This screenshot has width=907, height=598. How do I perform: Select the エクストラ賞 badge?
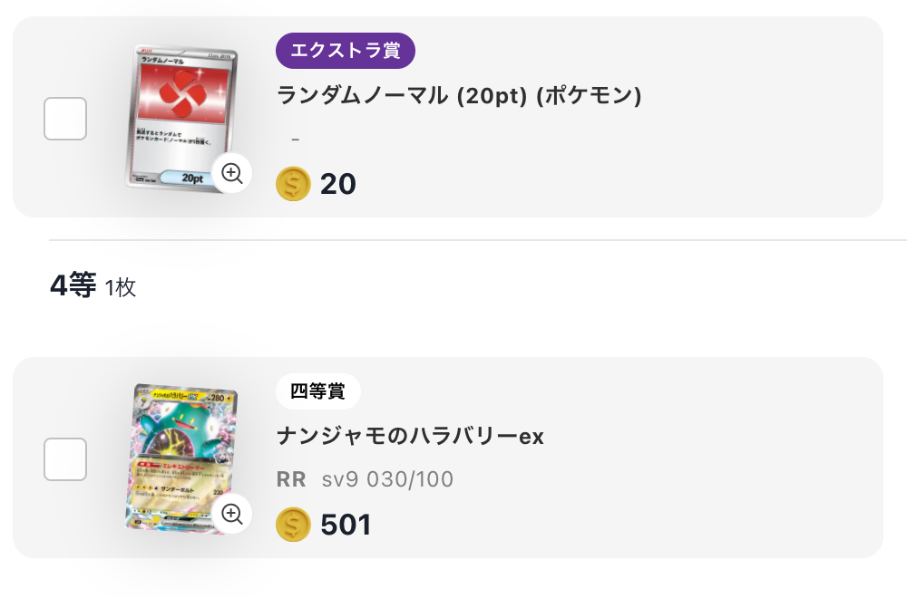[346, 51]
